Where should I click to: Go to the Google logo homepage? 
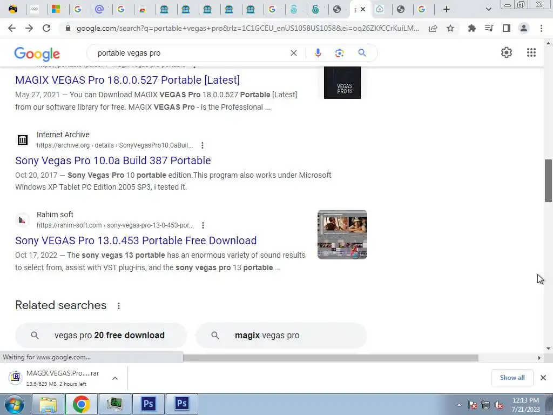coord(37,53)
